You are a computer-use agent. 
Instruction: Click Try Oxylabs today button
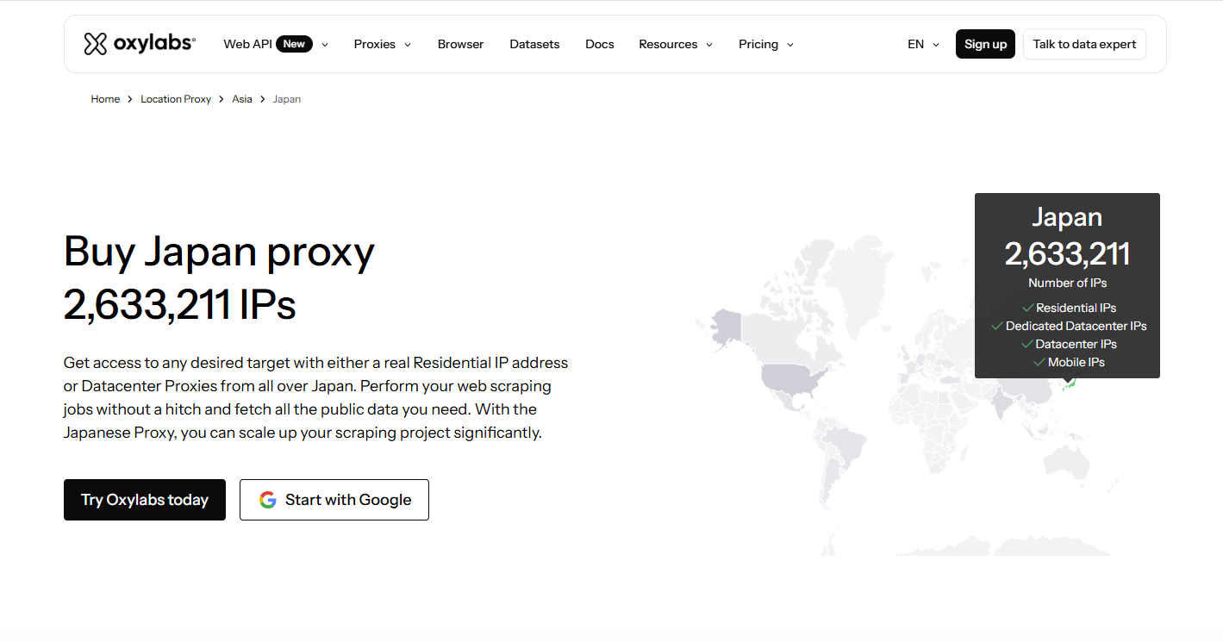coord(145,500)
